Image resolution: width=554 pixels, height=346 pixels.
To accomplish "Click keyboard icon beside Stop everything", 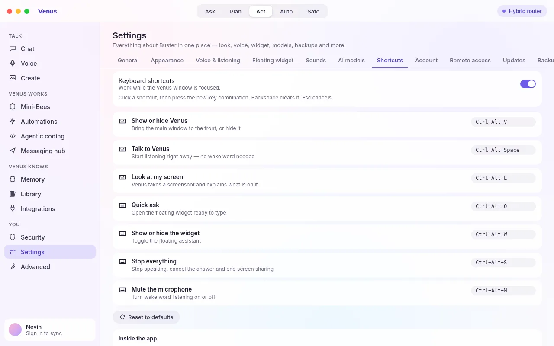I will (x=122, y=262).
